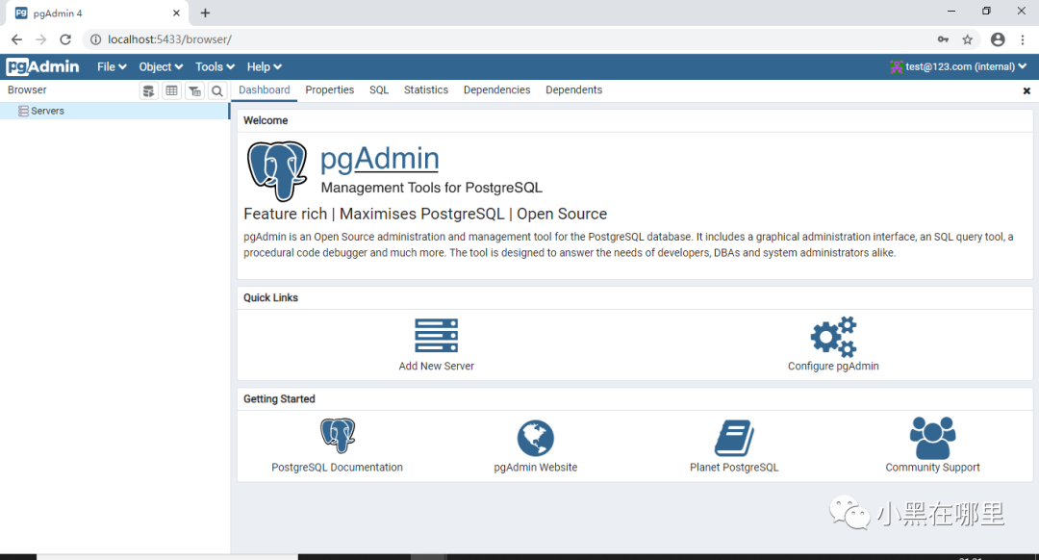
Task: Close the pgAdmin 4 browser tab
Action: [176, 13]
